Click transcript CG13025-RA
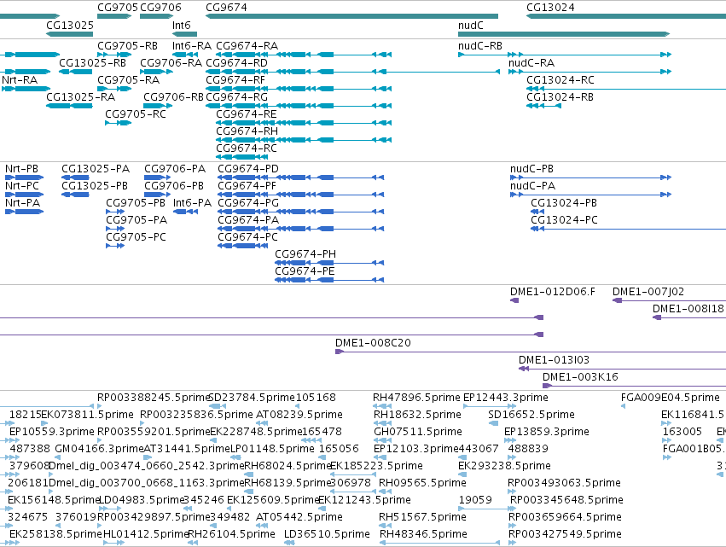 coord(80,97)
